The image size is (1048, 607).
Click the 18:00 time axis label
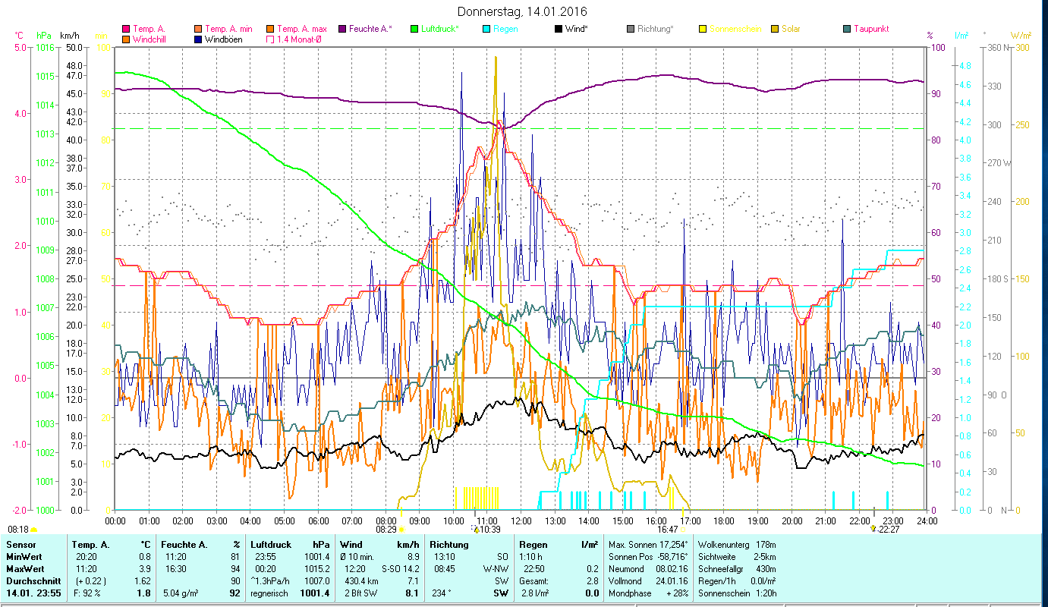[724, 521]
